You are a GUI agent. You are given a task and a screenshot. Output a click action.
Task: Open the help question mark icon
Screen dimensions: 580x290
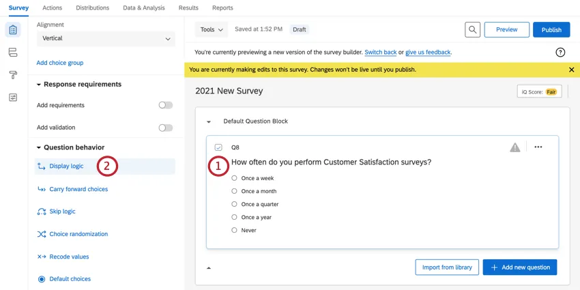[x=560, y=52]
